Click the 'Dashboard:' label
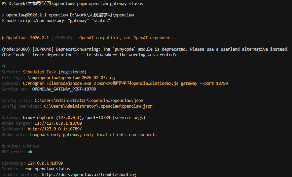292x177 pixels. click(x=13, y=129)
